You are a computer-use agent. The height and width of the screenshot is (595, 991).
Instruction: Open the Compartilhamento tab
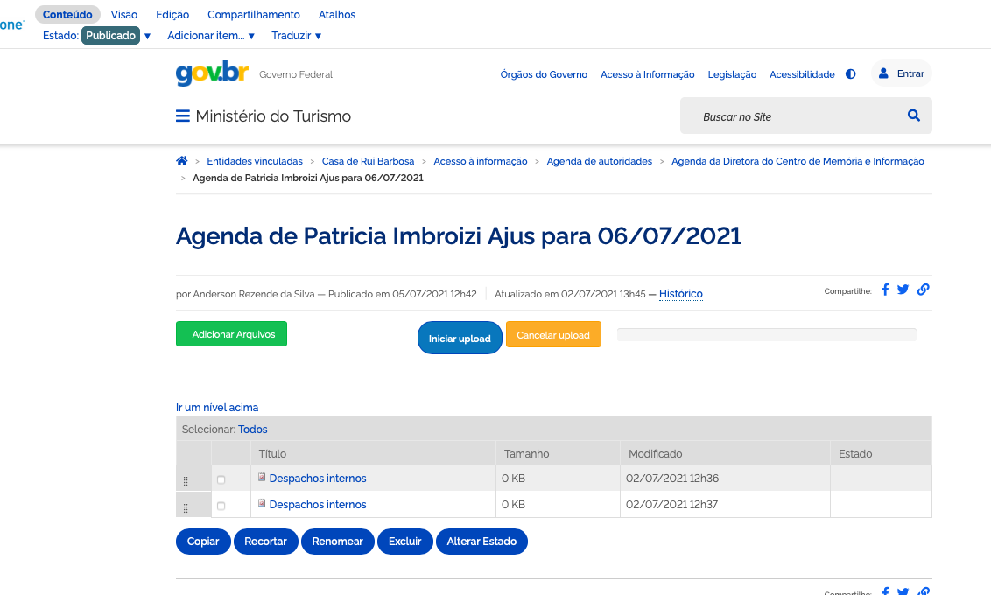coord(254,15)
